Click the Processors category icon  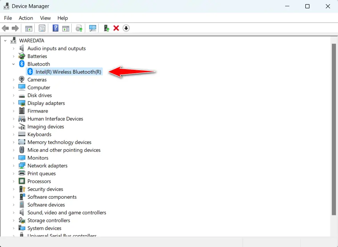click(x=22, y=181)
